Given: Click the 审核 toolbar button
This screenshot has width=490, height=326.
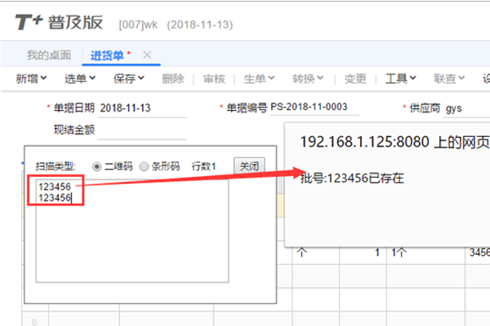Looking at the screenshot, I should click(214, 79).
